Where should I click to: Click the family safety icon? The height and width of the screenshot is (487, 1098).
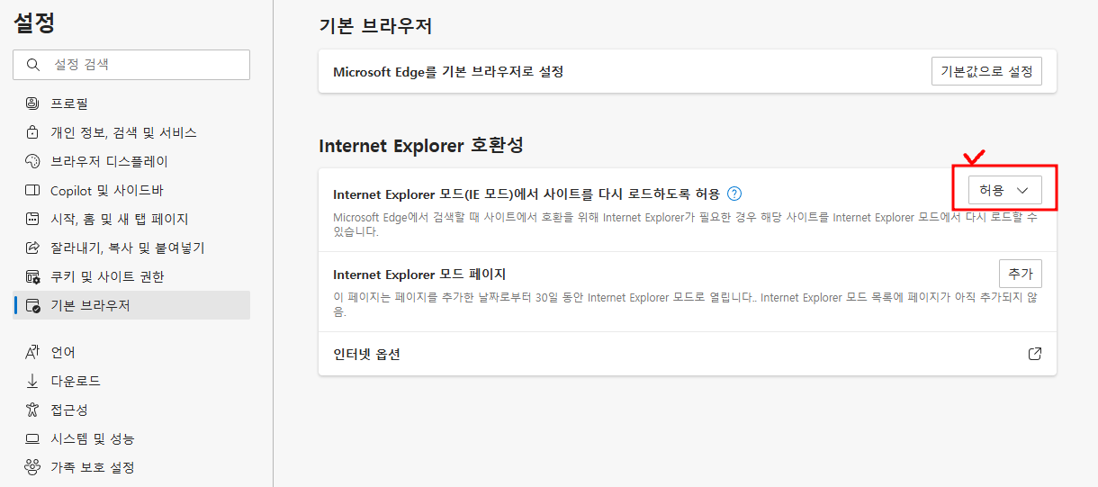pos(33,467)
